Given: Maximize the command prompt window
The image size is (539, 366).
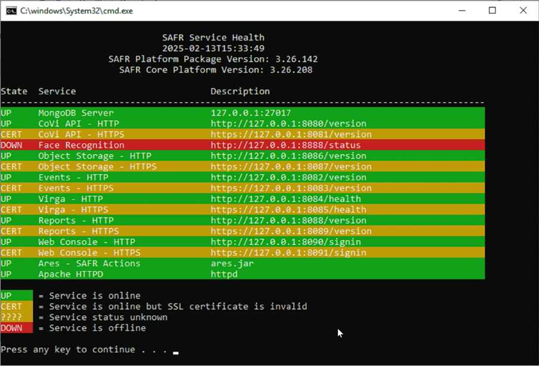Looking at the screenshot, I should click(x=492, y=11).
